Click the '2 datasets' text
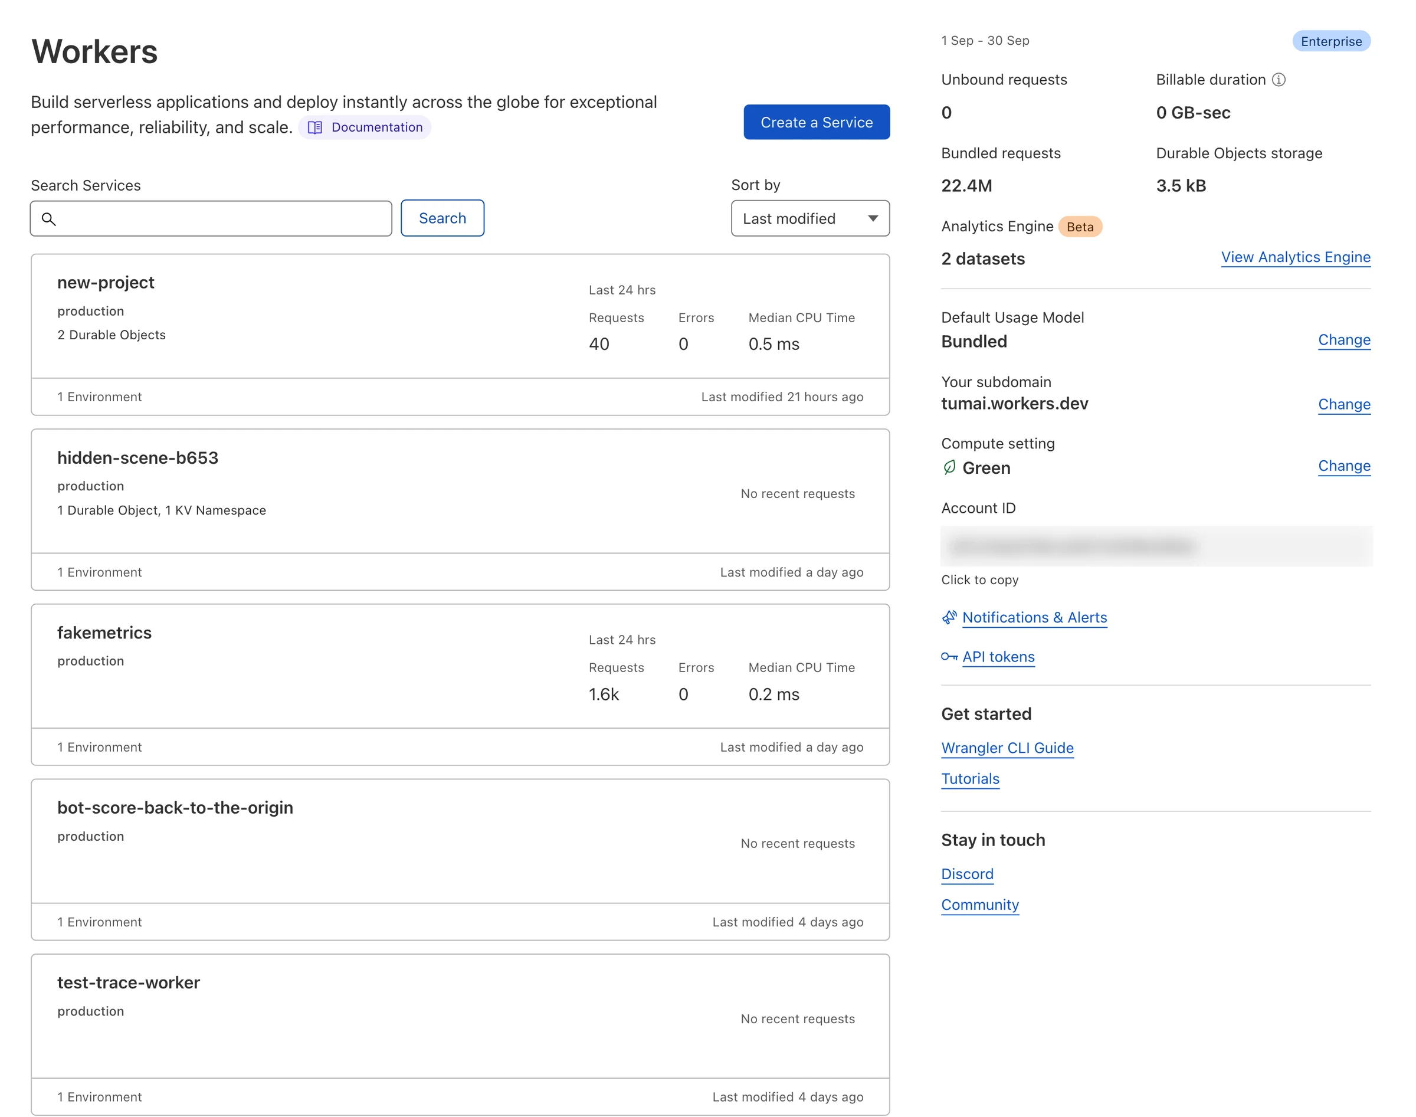 (x=982, y=259)
